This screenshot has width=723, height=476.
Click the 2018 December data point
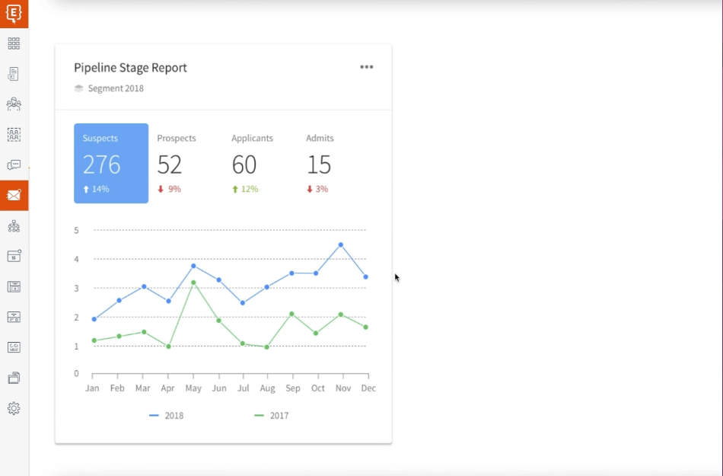[365, 276]
